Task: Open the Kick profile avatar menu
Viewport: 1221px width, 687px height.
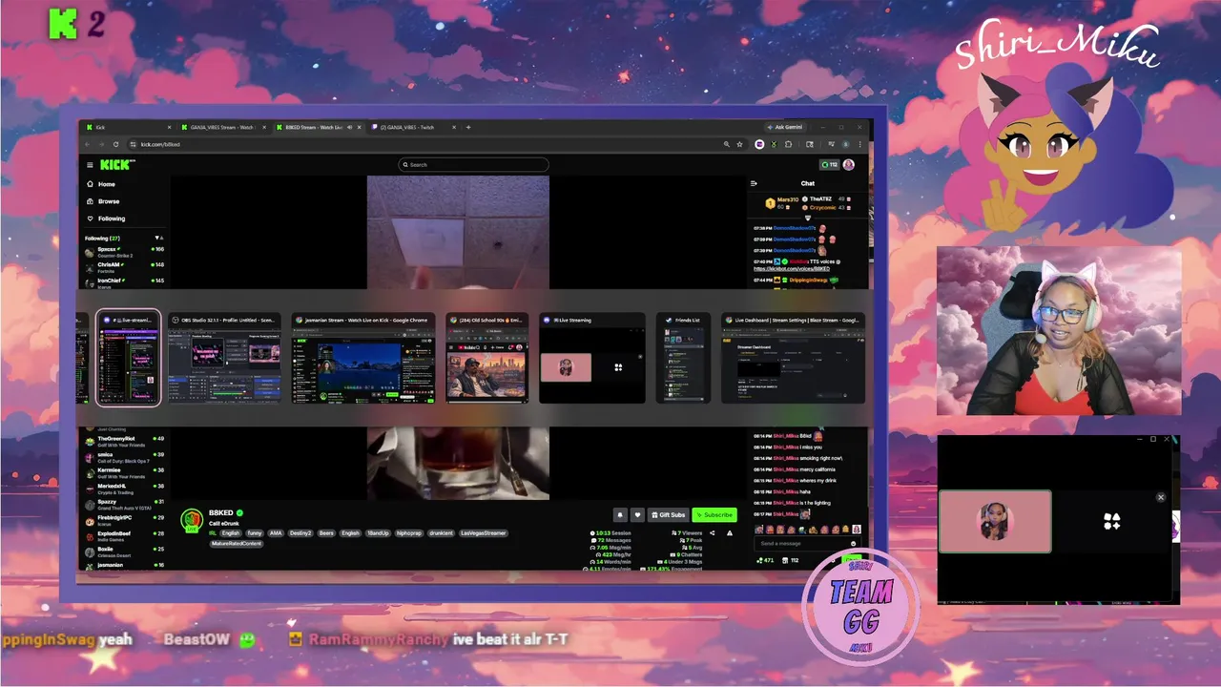Action: coord(849,164)
